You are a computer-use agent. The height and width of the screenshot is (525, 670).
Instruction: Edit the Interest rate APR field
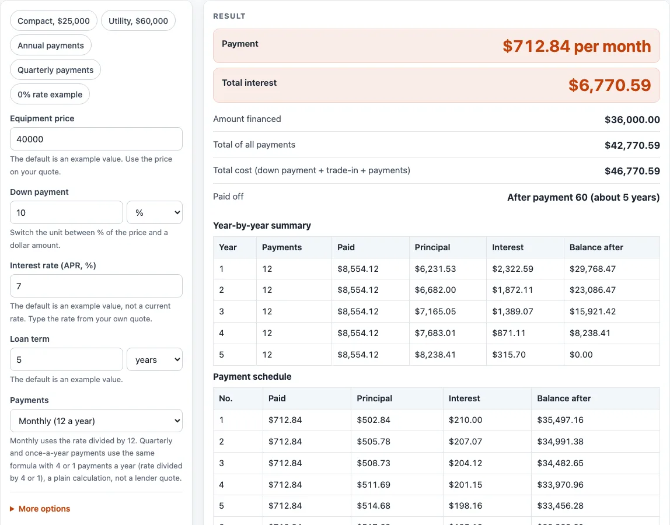(x=96, y=286)
